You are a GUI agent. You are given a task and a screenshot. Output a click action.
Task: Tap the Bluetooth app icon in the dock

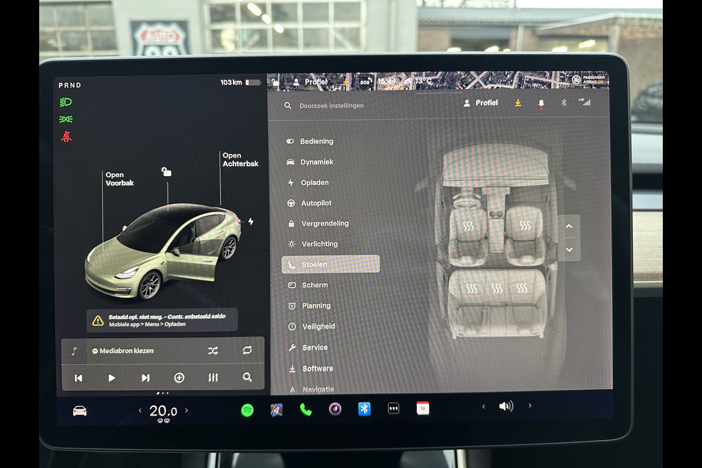click(364, 409)
